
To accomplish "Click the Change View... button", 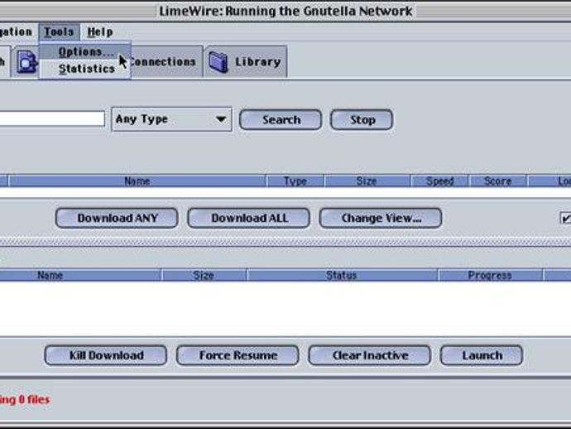I will (x=381, y=218).
